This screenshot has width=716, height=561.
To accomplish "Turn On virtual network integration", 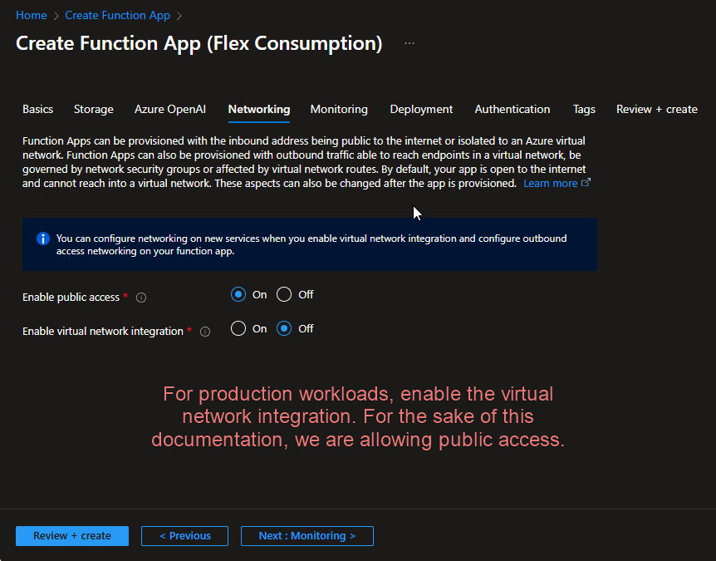I will tap(239, 328).
